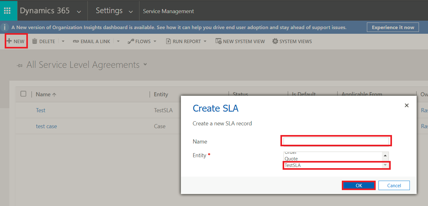
Task: Click the info icon in the blue banner
Action: click(x=4, y=27)
